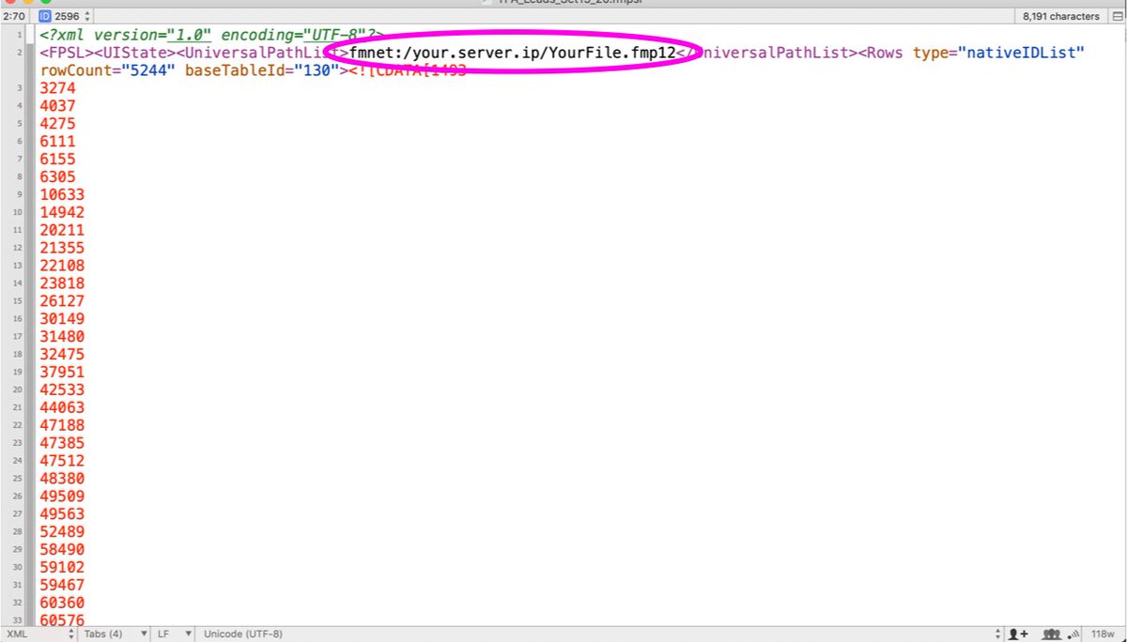
Task: Click the value 6111 on line 6
Action: click(x=58, y=142)
